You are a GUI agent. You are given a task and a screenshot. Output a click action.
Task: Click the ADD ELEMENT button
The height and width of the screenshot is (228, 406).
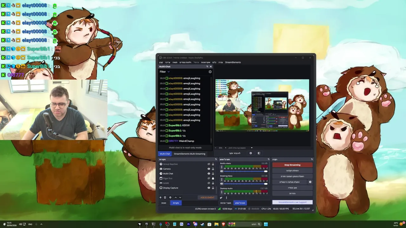[x=207, y=197]
